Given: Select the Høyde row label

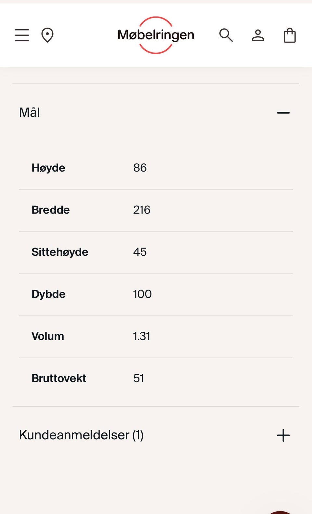Looking at the screenshot, I should click(48, 168).
